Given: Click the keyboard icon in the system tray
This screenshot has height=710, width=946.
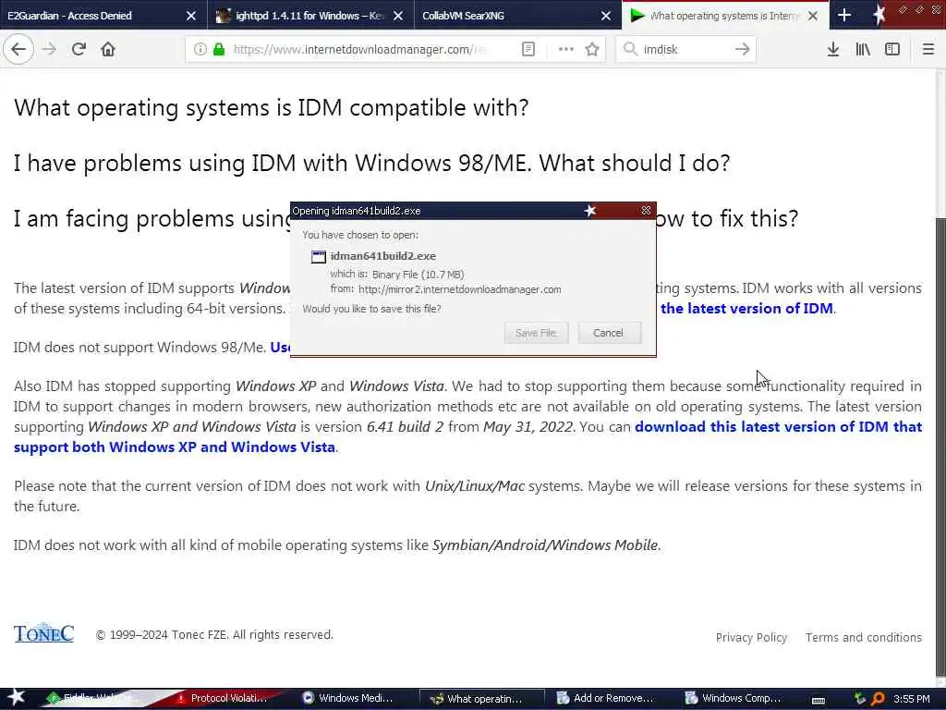Looking at the screenshot, I should coord(819,700).
